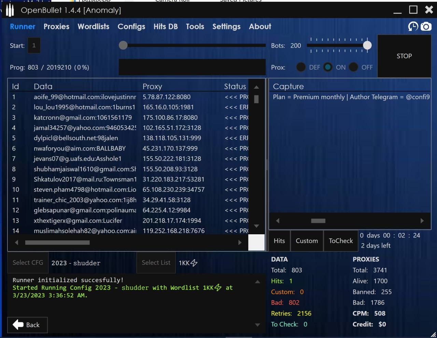Open the Select List chooser
437x338 pixels.
[x=156, y=263]
